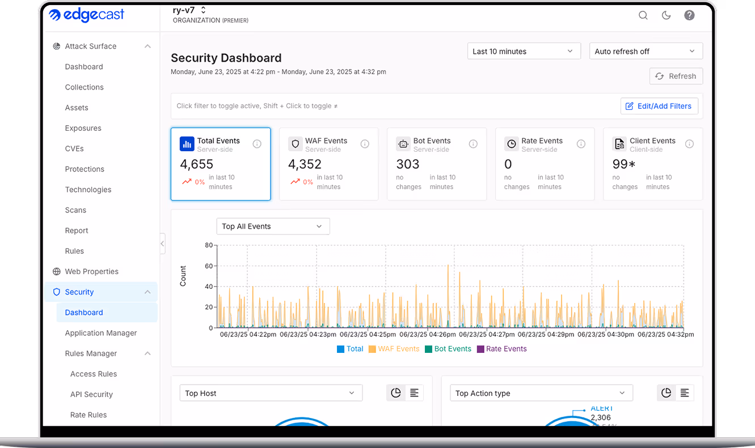755x448 pixels.
Task: Open API Security in sidebar
Action: (91, 394)
